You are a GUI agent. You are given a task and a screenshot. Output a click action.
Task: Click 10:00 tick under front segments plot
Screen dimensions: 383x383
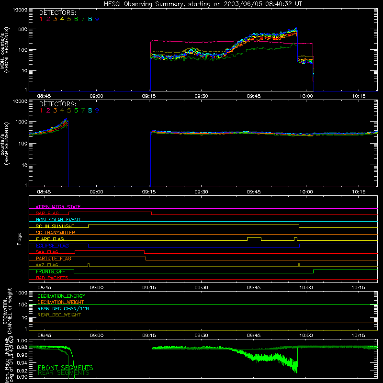pos(306,96)
